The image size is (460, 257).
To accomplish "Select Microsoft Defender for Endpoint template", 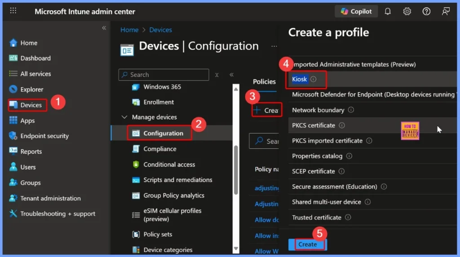I will [373, 94].
